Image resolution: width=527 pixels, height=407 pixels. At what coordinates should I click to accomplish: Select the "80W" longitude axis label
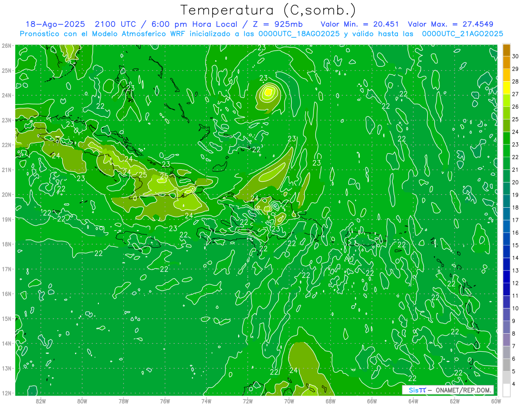point(82,401)
